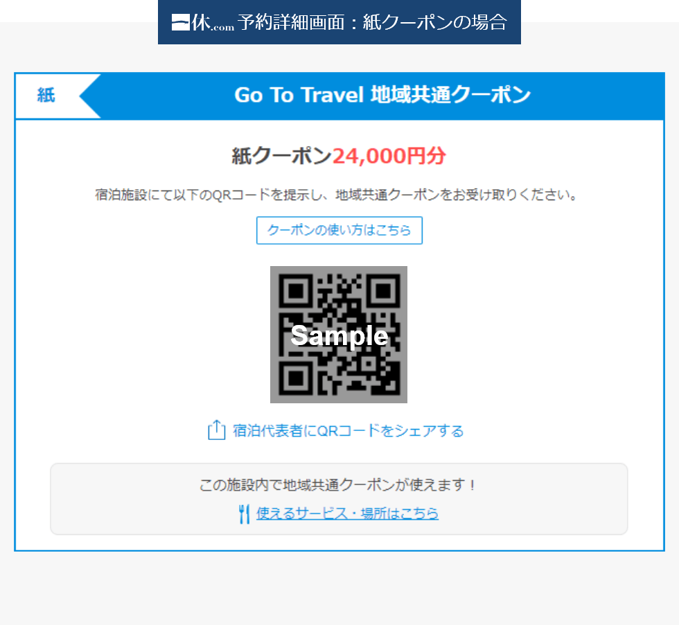Click the share icon beside QRコードをシェアする
Image resolution: width=679 pixels, height=625 pixels.
coord(216,430)
